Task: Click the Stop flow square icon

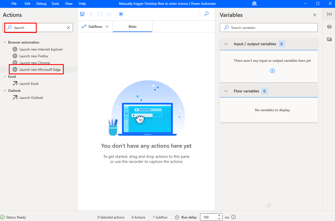Action: (x=100, y=14)
